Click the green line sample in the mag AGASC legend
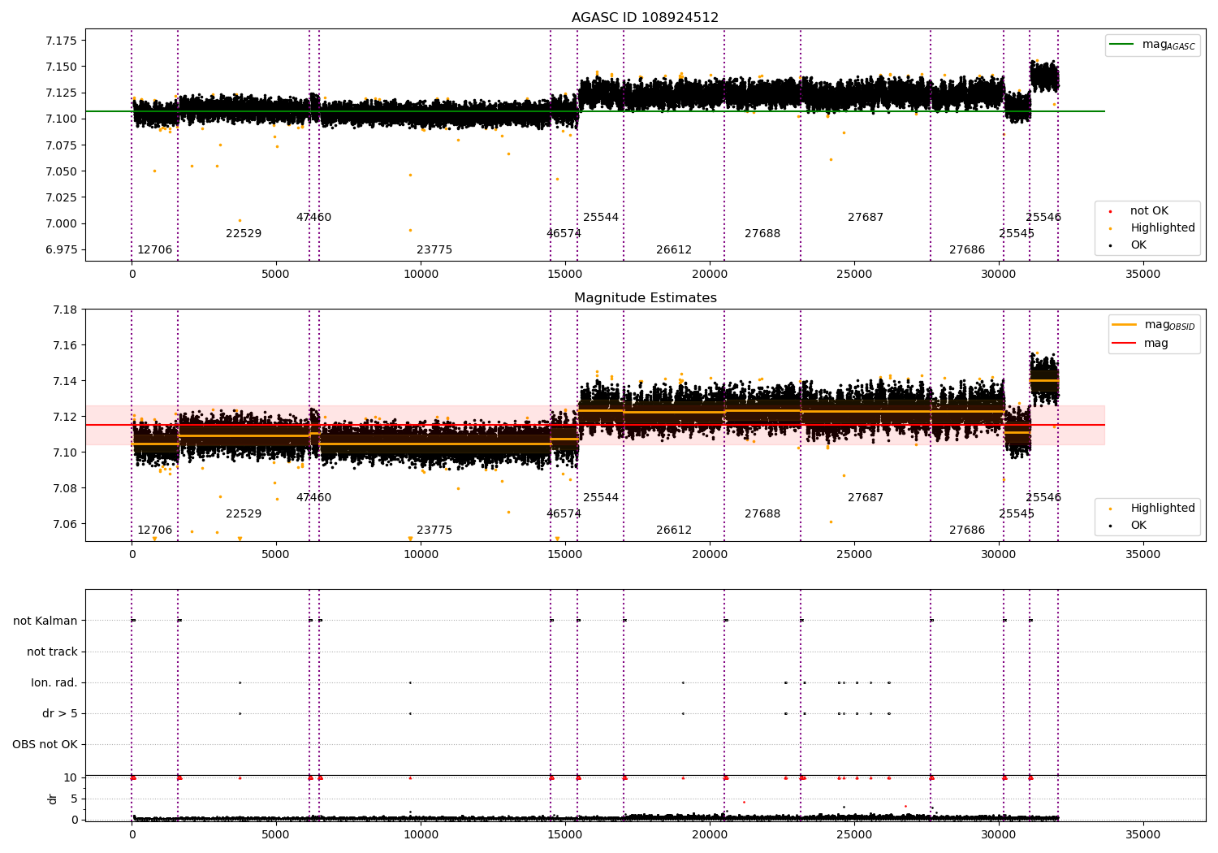Screen dimensions: 1218x853 point(1121,45)
